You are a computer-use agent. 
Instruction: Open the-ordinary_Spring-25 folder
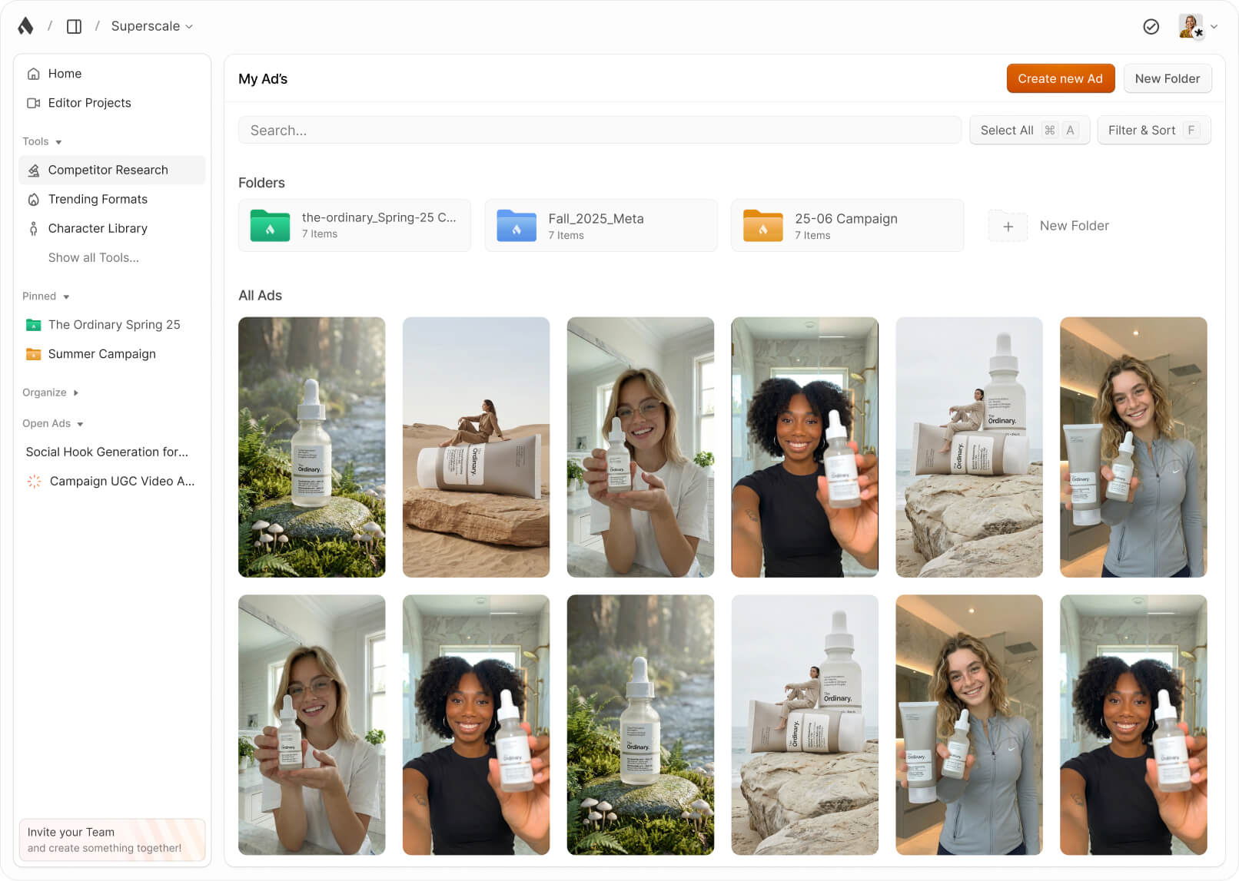coord(354,225)
